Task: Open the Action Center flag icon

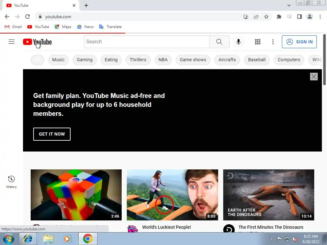Action: pos(279,239)
